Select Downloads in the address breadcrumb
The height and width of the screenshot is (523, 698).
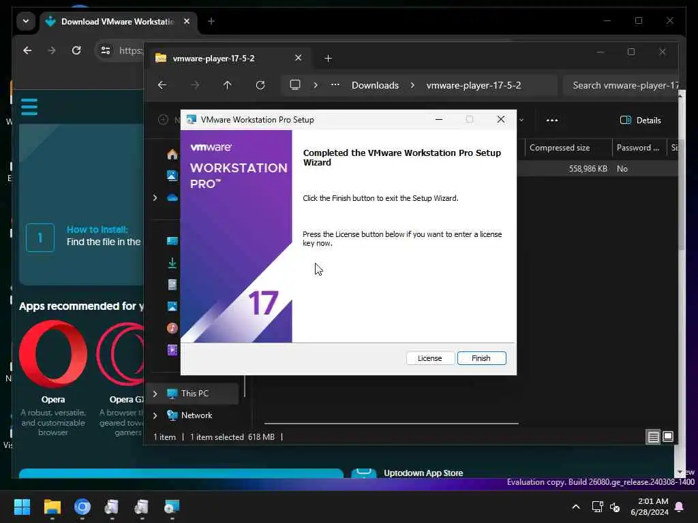pos(375,85)
